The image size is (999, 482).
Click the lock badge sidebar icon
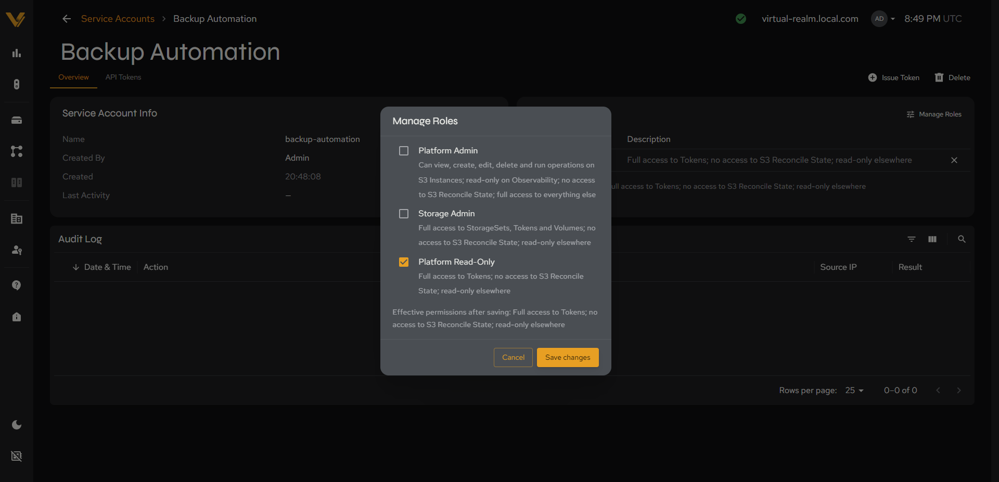pos(17,317)
